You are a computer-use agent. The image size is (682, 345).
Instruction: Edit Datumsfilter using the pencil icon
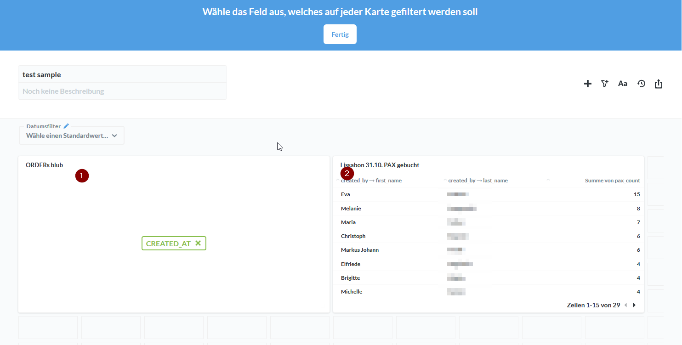coord(66,125)
